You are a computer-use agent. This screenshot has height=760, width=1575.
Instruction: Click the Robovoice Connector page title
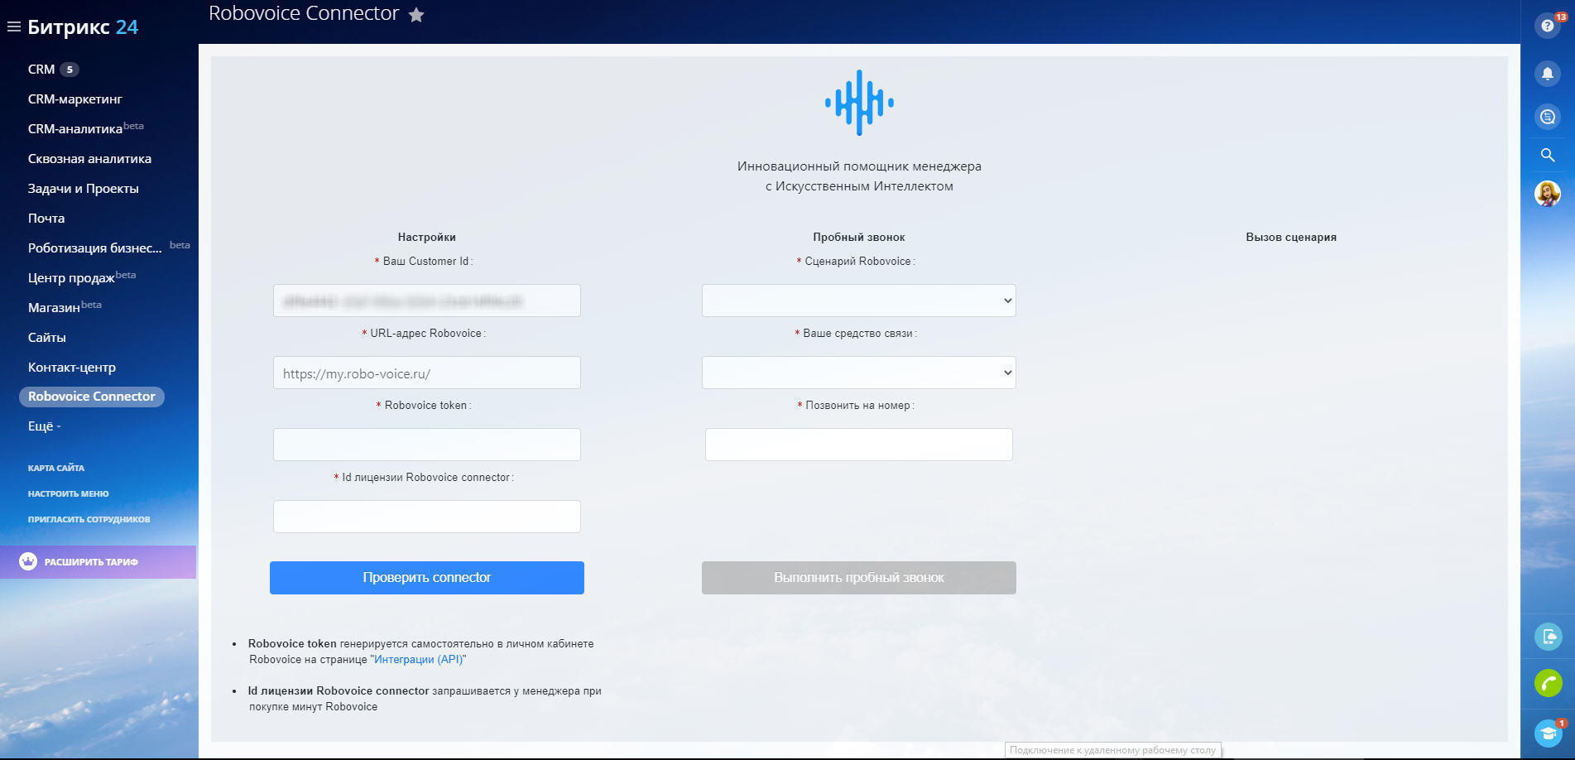tap(304, 13)
